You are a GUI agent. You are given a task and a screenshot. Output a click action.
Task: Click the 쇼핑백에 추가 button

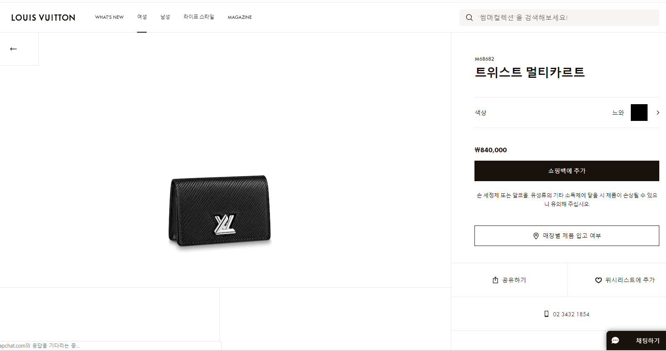click(x=567, y=171)
